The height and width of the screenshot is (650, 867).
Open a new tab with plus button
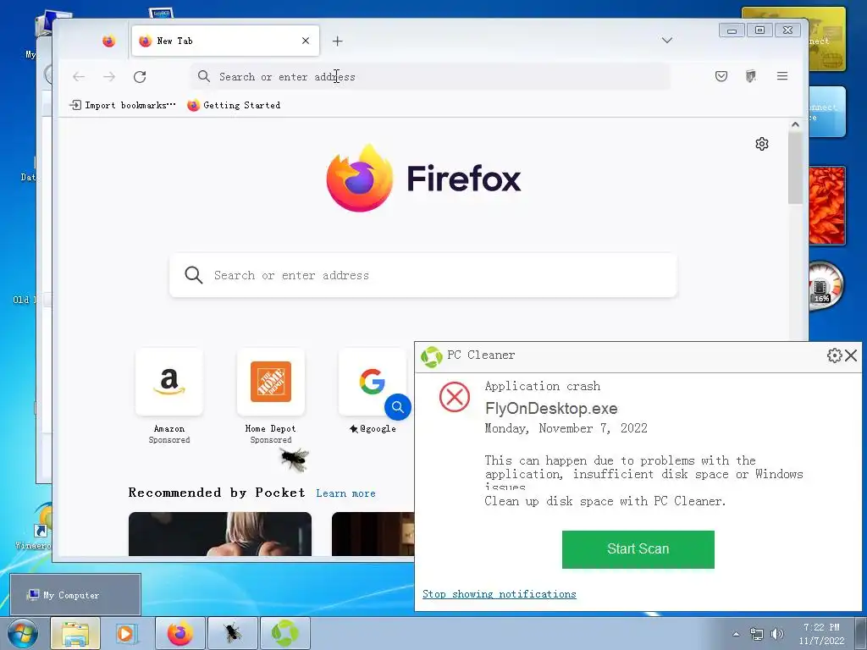click(x=337, y=41)
